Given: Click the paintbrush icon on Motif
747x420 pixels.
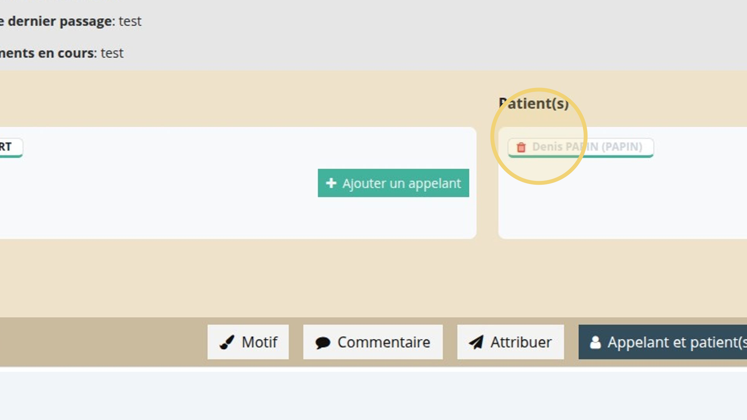Looking at the screenshot, I should click(227, 342).
